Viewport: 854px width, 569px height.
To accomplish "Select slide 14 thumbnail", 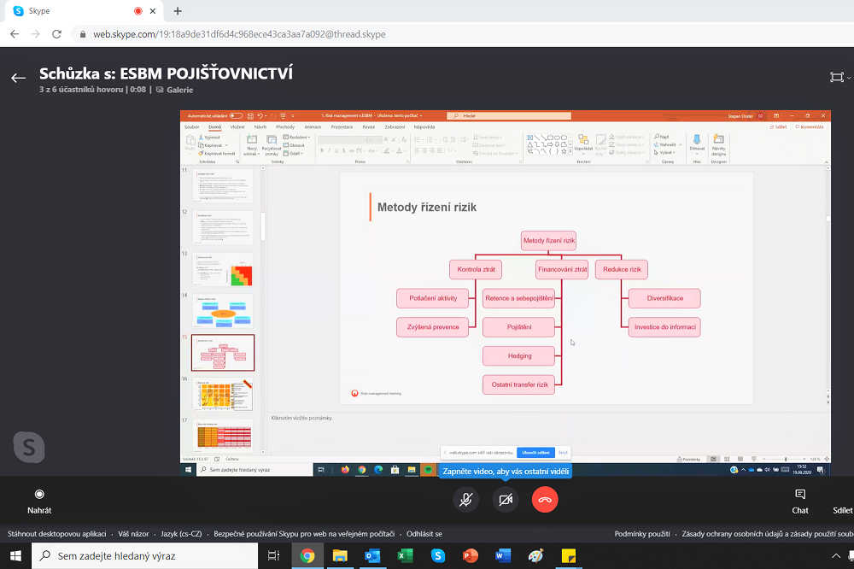I will [223, 311].
